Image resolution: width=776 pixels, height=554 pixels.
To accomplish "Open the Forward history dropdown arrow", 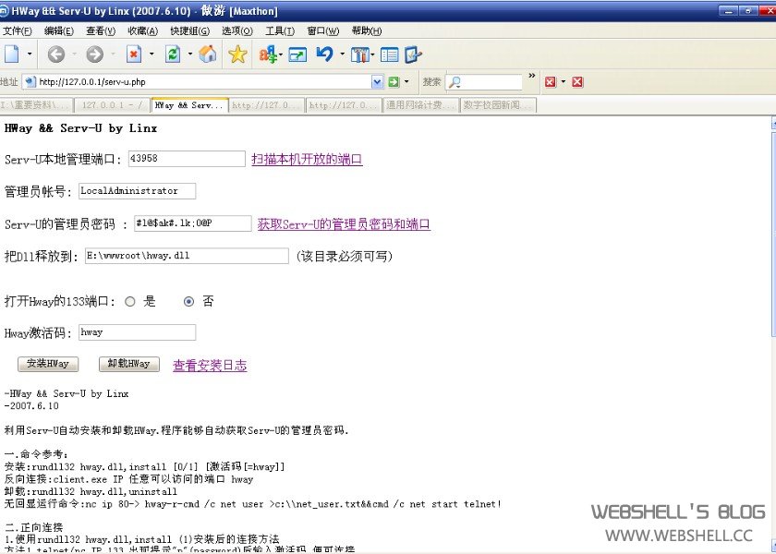I will point(113,54).
